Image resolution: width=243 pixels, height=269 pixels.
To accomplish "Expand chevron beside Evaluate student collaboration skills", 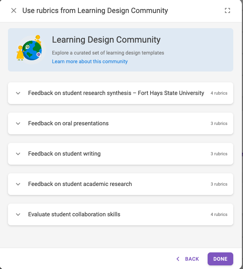I will 18,214.
